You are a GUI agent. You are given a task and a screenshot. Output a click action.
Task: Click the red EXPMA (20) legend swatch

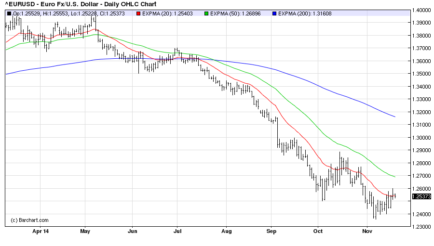[x=137, y=13]
